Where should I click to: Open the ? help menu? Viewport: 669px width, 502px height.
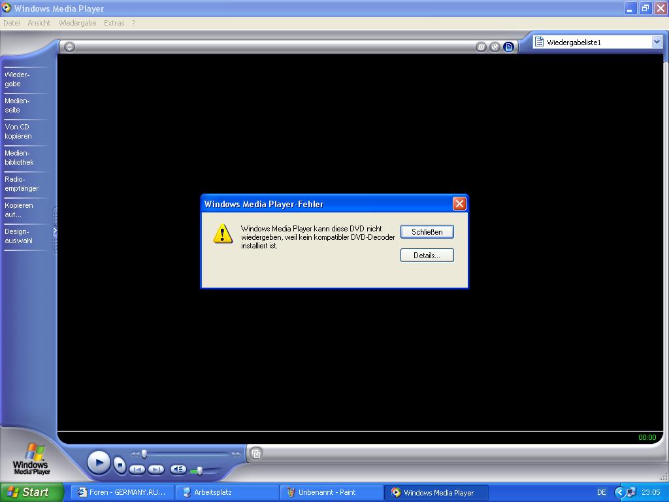pos(133,23)
